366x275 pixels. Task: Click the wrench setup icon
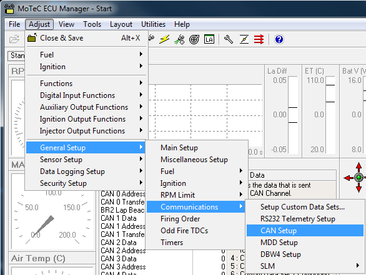[x=229, y=39]
